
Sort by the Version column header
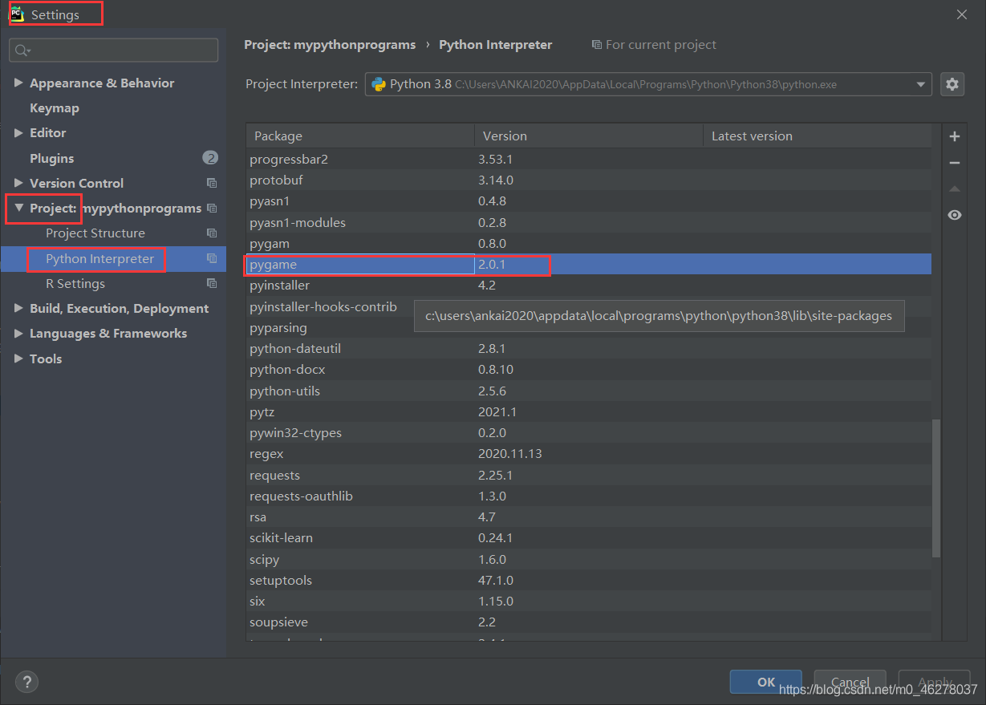pyautogui.click(x=588, y=136)
